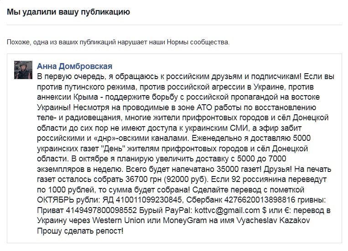Click the word "ОКТЯБРЬ" in the post

(58, 199)
